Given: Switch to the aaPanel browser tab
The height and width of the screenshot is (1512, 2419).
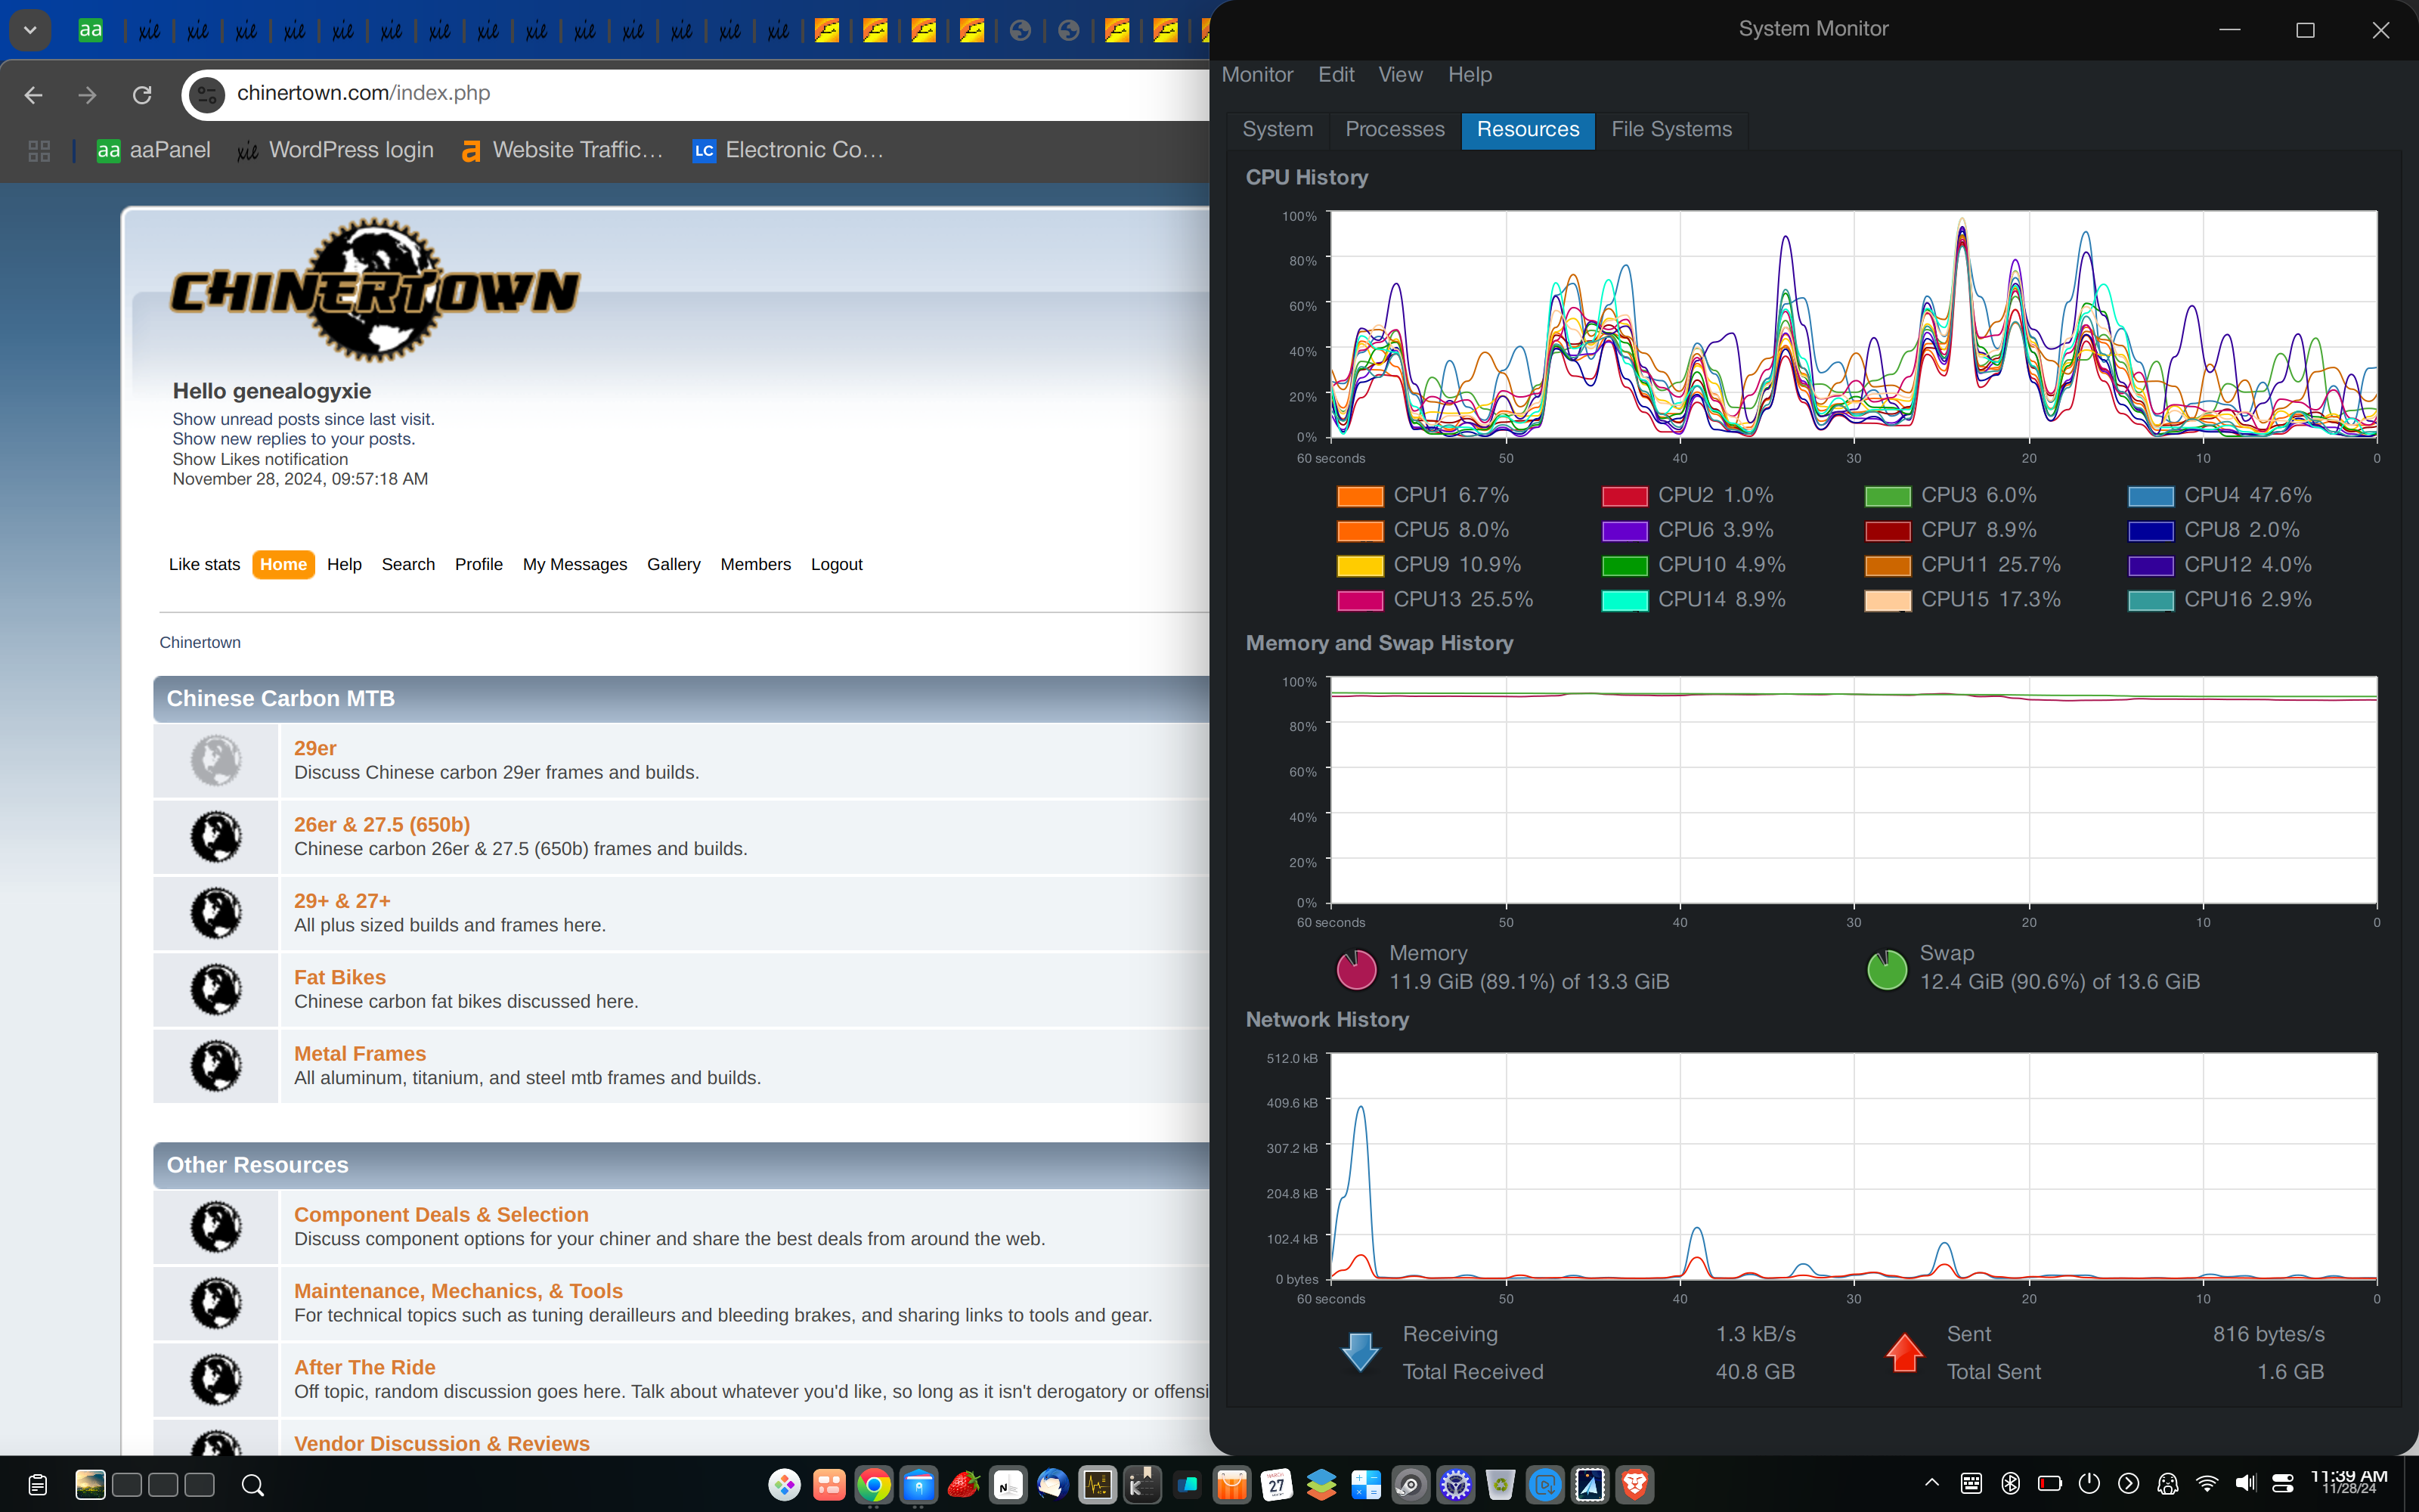Looking at the screenshot, I should 90,30.
